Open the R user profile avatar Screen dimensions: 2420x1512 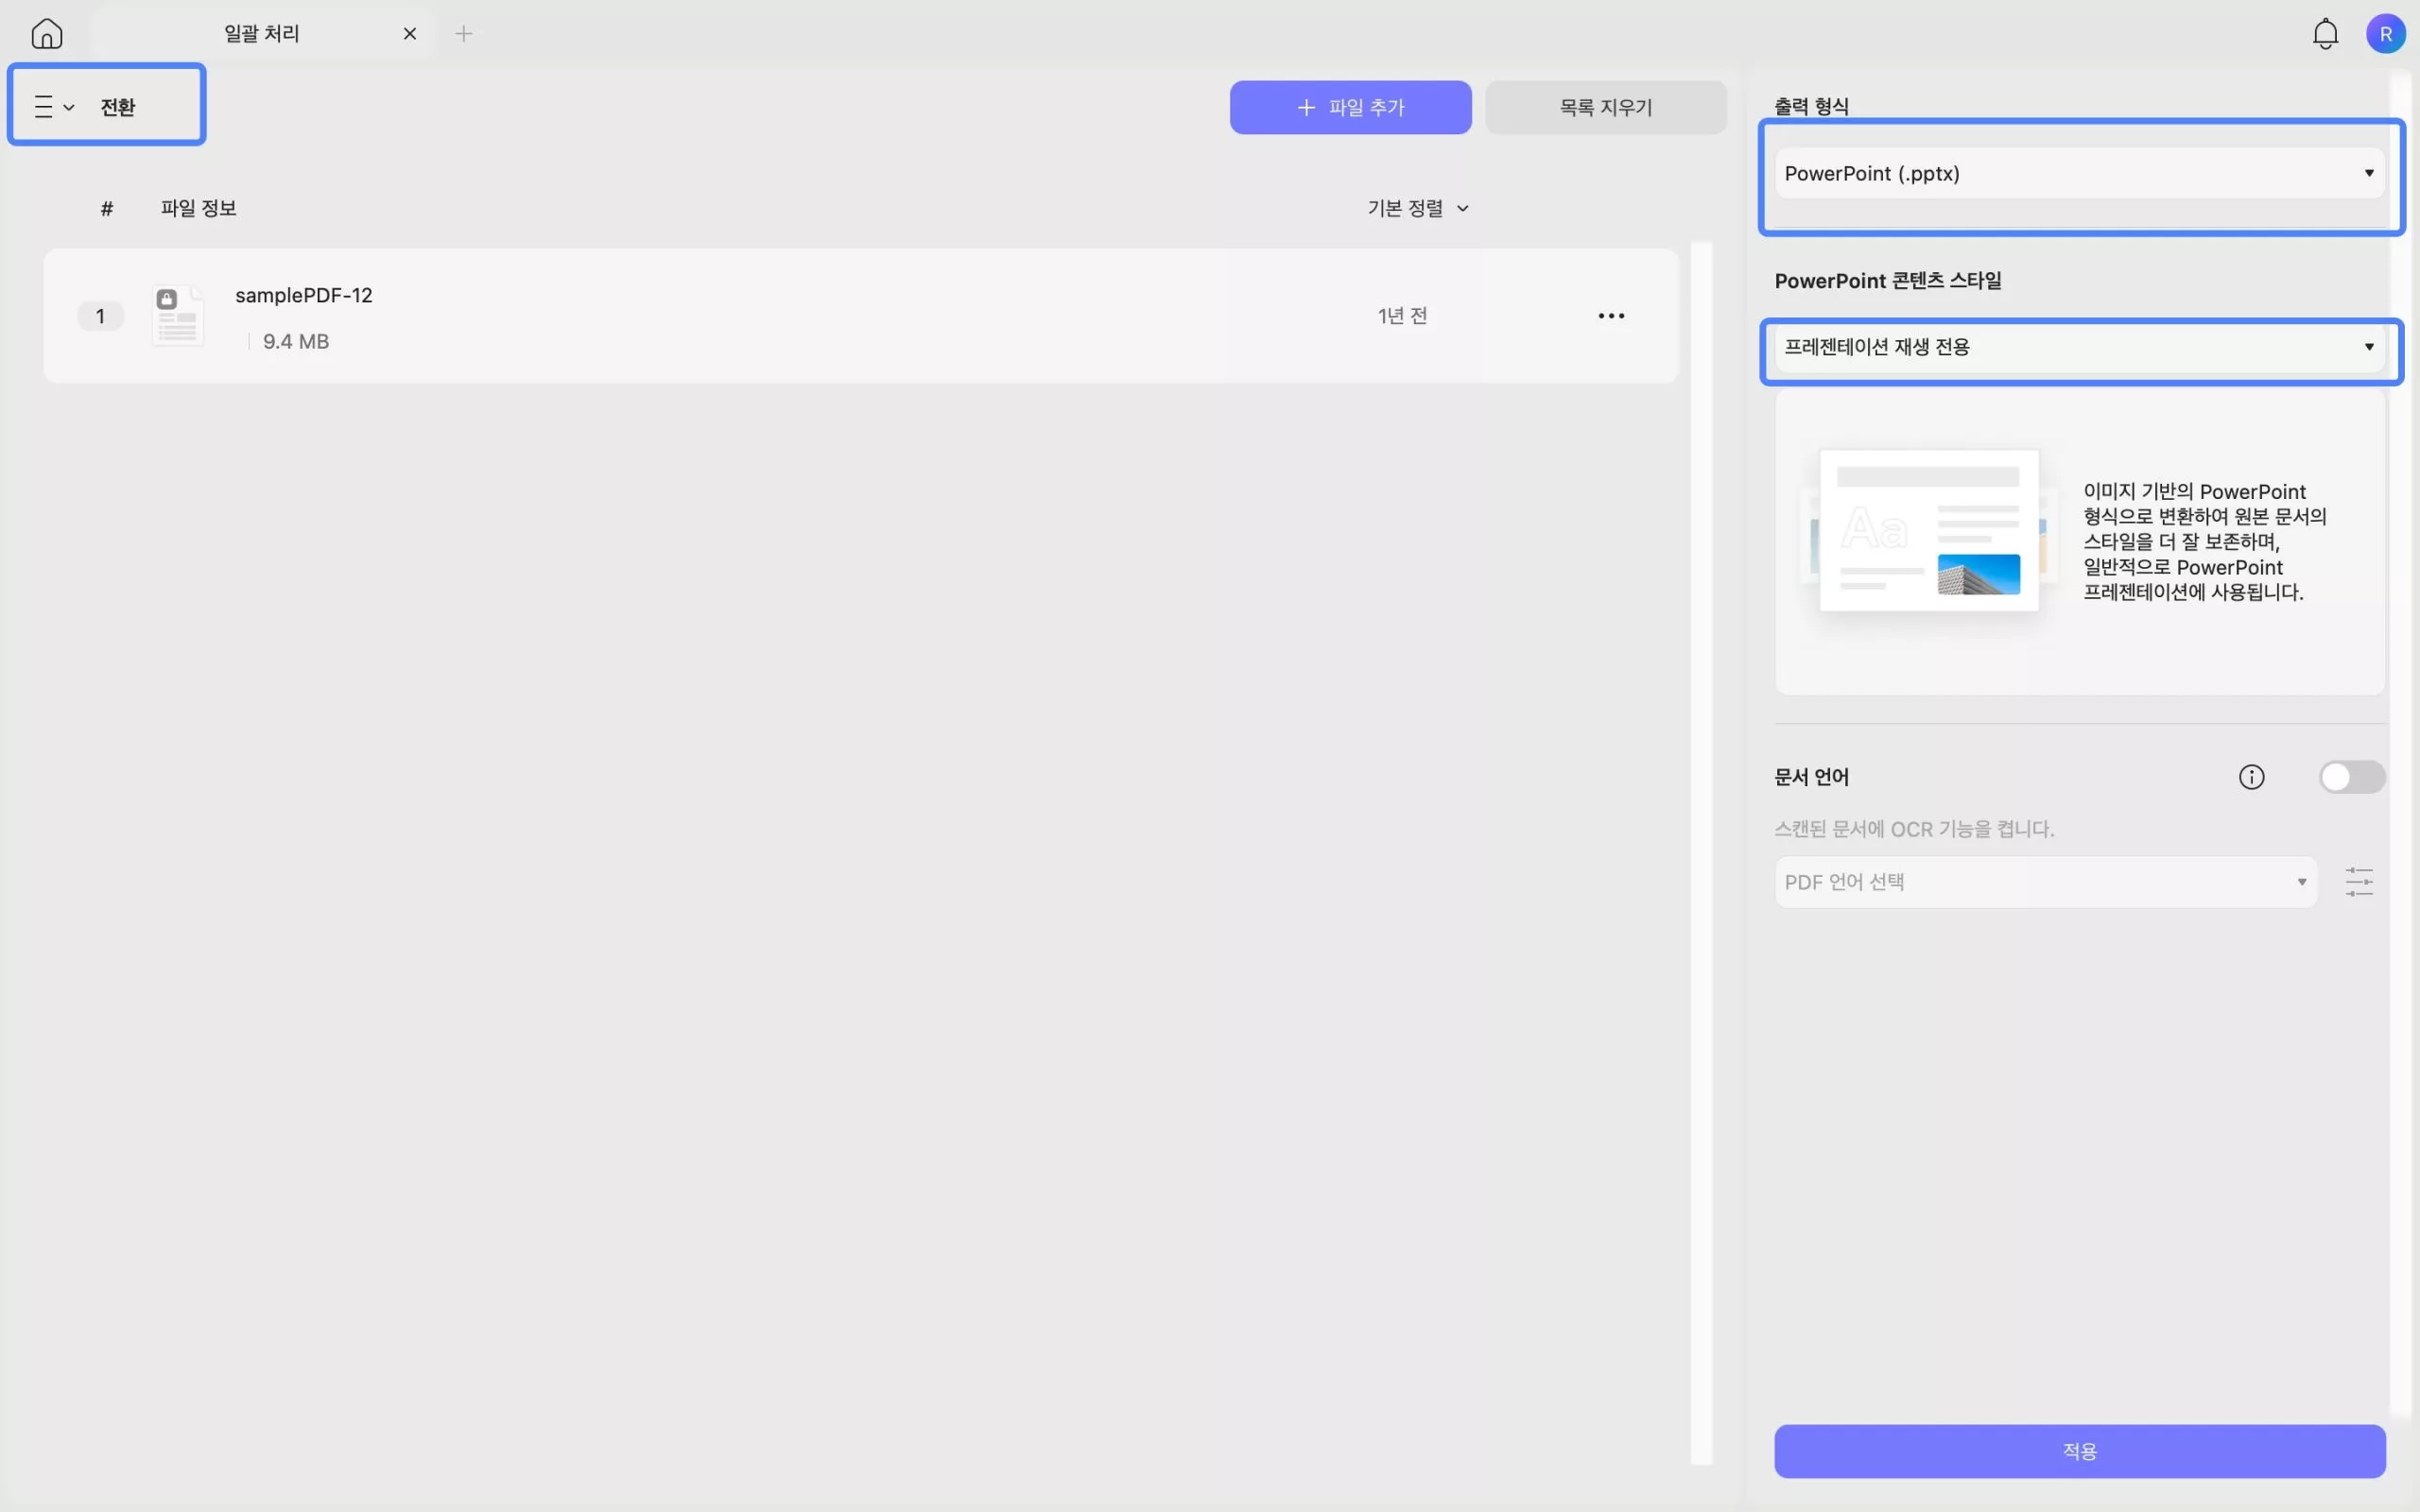pyautogui.click(x=2385, y=34)
